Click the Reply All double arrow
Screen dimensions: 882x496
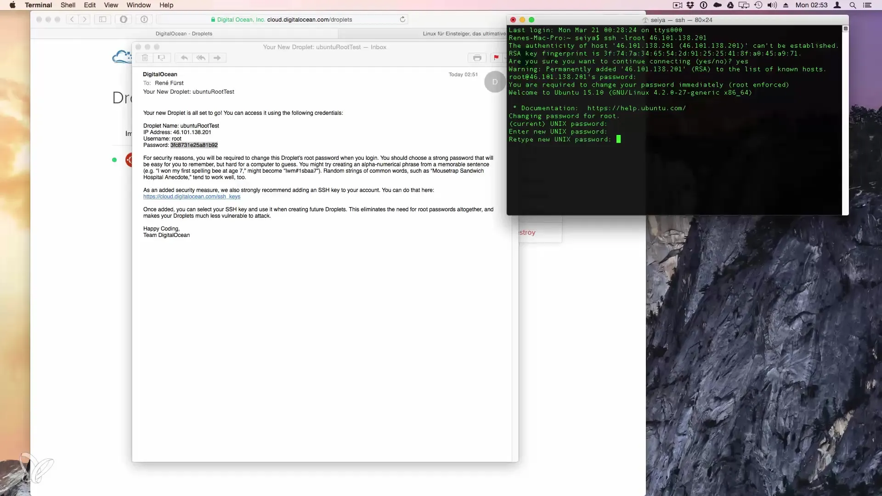tap(201, 58)
